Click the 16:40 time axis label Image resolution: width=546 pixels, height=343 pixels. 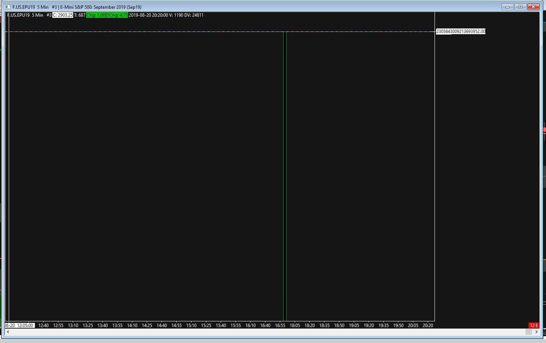(265, 326)
